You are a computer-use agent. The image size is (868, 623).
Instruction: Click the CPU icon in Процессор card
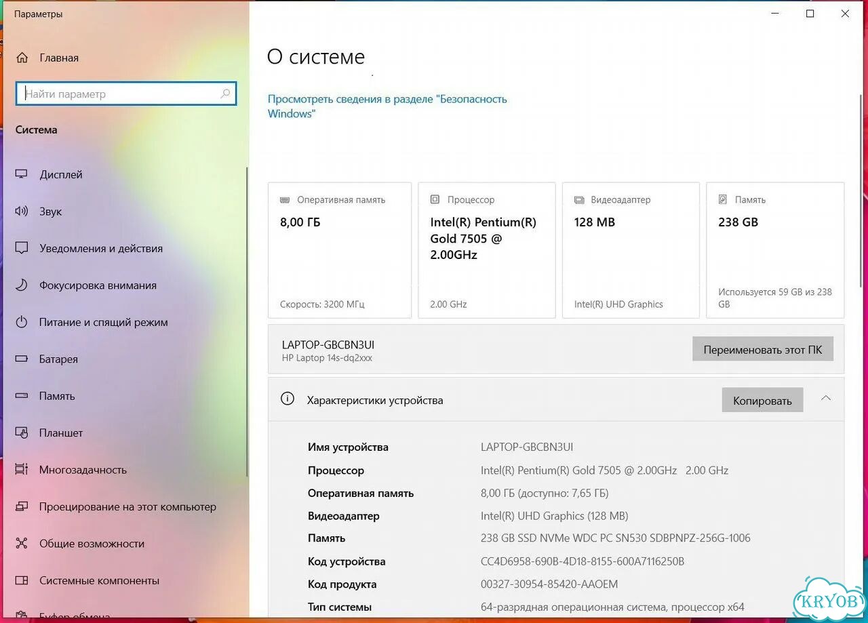pyautogui.click(x=435, y=200)
